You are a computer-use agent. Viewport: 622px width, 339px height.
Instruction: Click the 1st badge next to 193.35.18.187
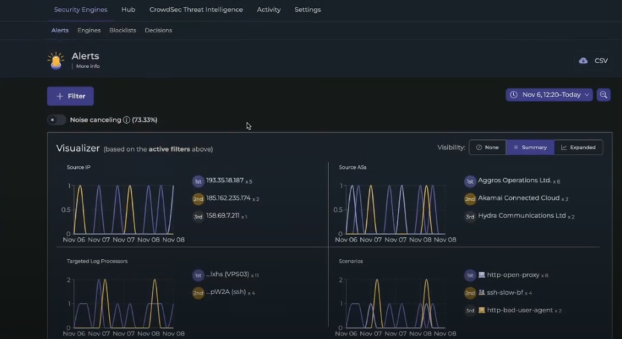[x=198, y=181]
